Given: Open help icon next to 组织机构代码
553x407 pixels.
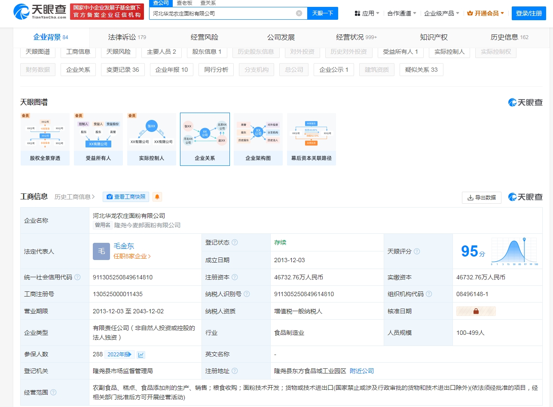Looking at the screenshot, I should 429,294.
